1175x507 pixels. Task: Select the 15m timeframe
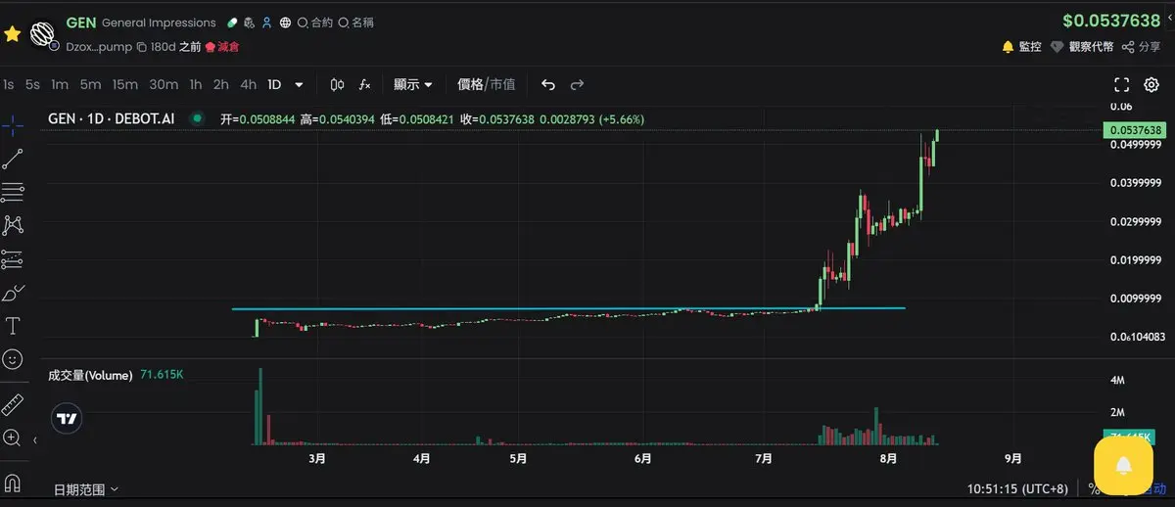click(124, 85)
